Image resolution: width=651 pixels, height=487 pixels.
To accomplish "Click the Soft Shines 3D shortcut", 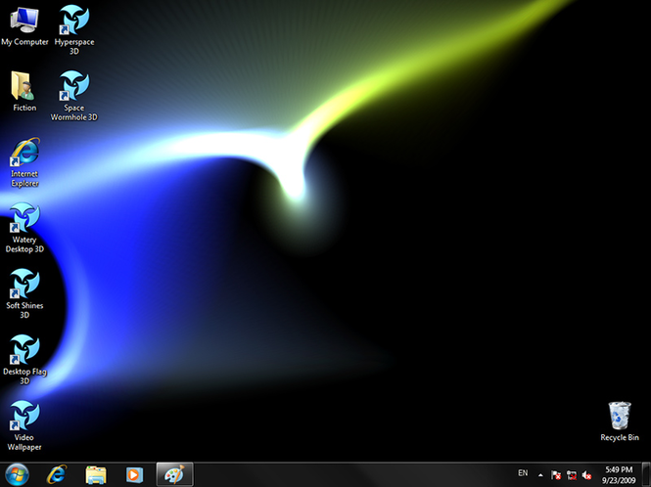I will tap(24, 293).
